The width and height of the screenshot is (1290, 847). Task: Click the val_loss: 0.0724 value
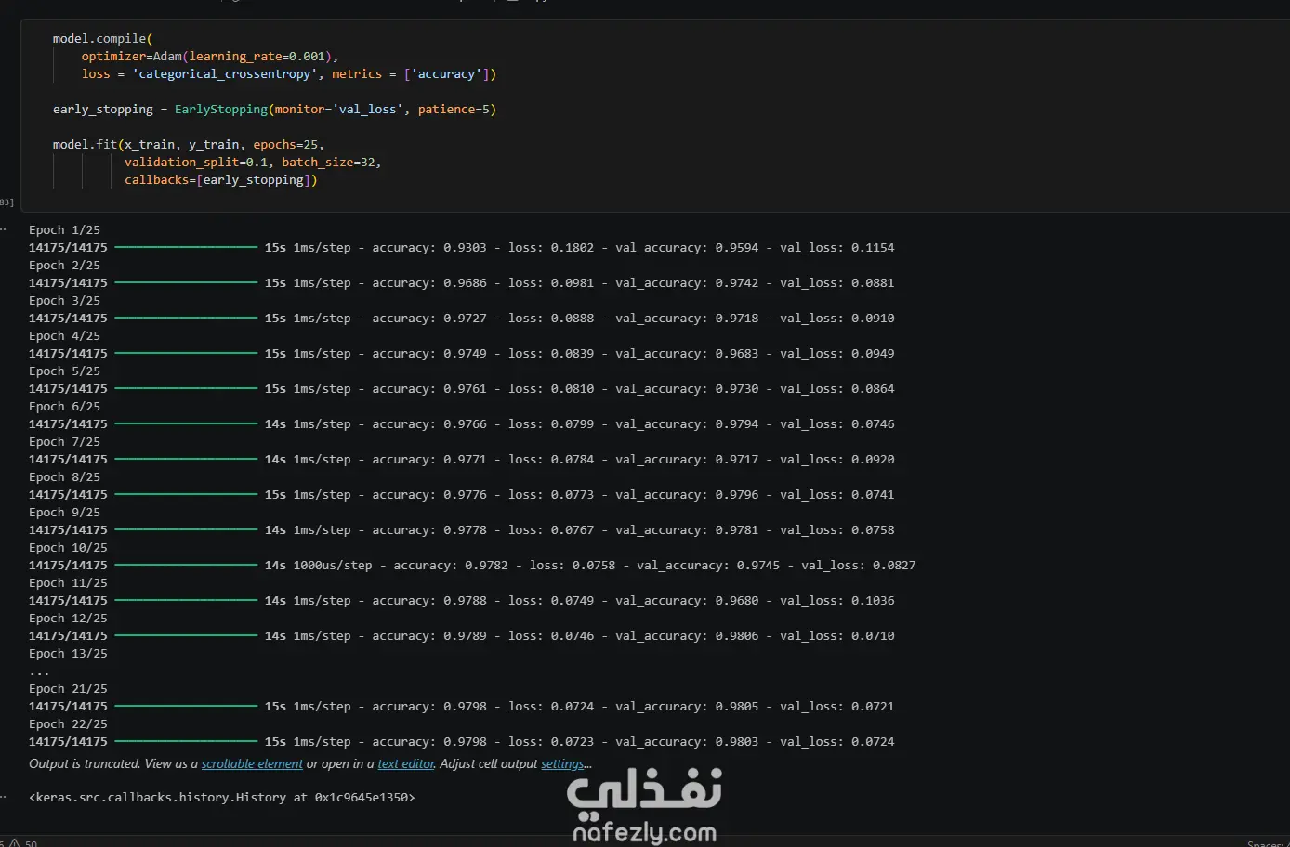pyautogui.click(x=837, y=741)
